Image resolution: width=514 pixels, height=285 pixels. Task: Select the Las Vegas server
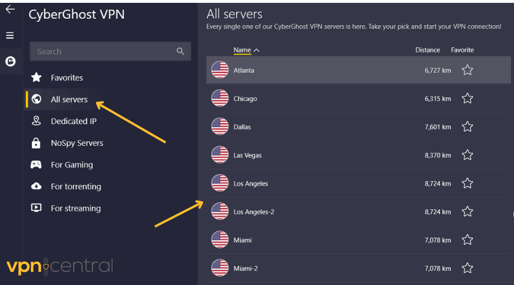pyautogui.click(x=358, y=155)
